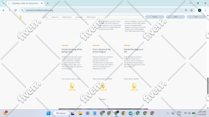209x117 pixels.
Task: Click 'Peter Anthony Laylor | London' name
Action: pyautogui.click(x=71, y=79)
